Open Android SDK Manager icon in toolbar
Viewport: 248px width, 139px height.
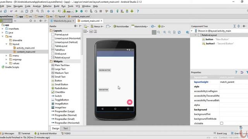[127, 11]
